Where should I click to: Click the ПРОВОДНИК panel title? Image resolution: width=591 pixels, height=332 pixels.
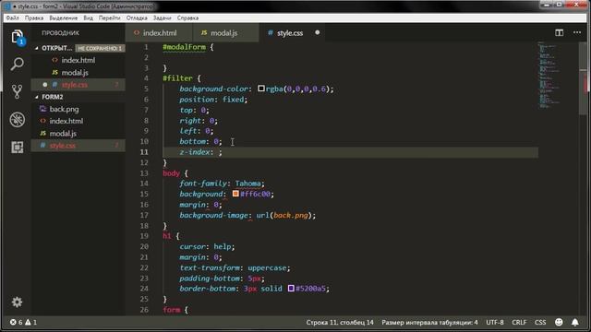click(60, 33)
